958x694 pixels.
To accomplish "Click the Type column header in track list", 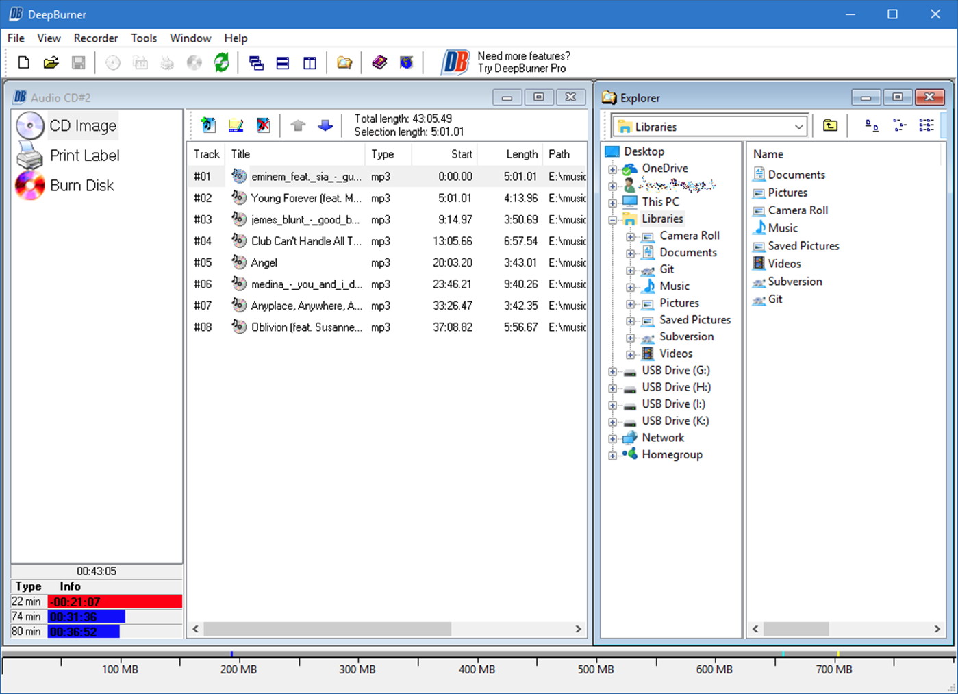I will coord(388,154).
